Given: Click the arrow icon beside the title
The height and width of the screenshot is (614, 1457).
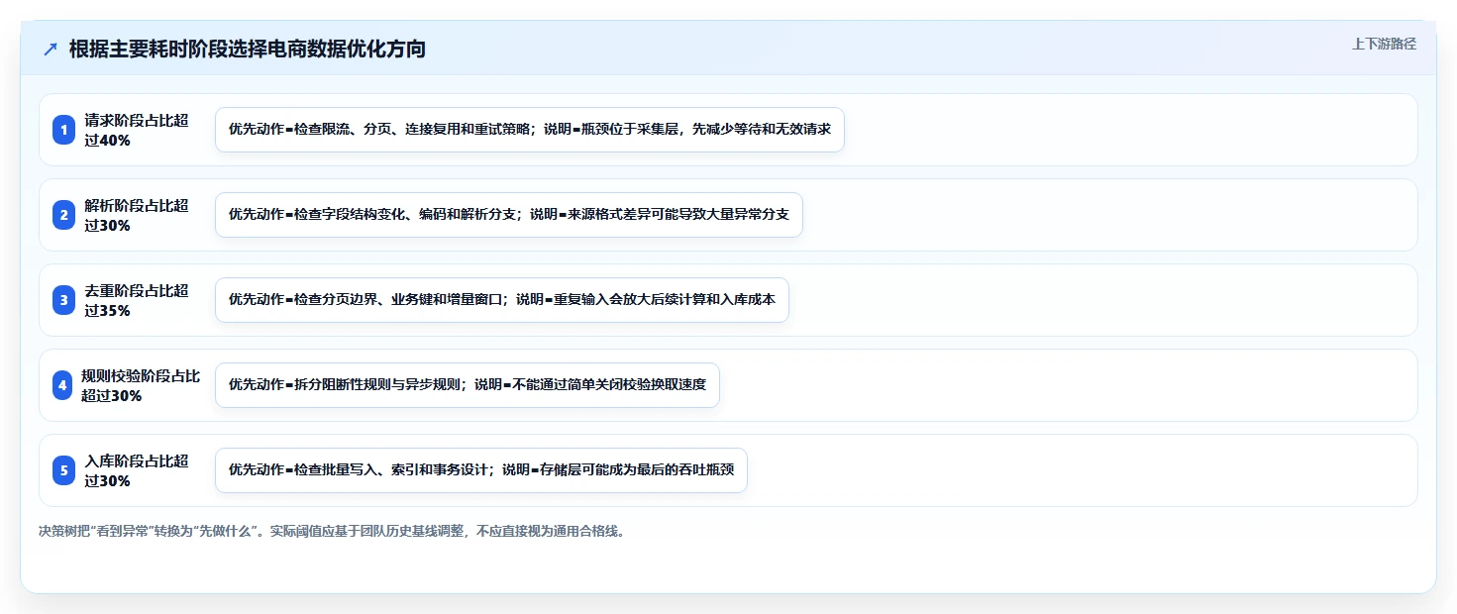Looking at the screenshot, I should pos(51,49).
